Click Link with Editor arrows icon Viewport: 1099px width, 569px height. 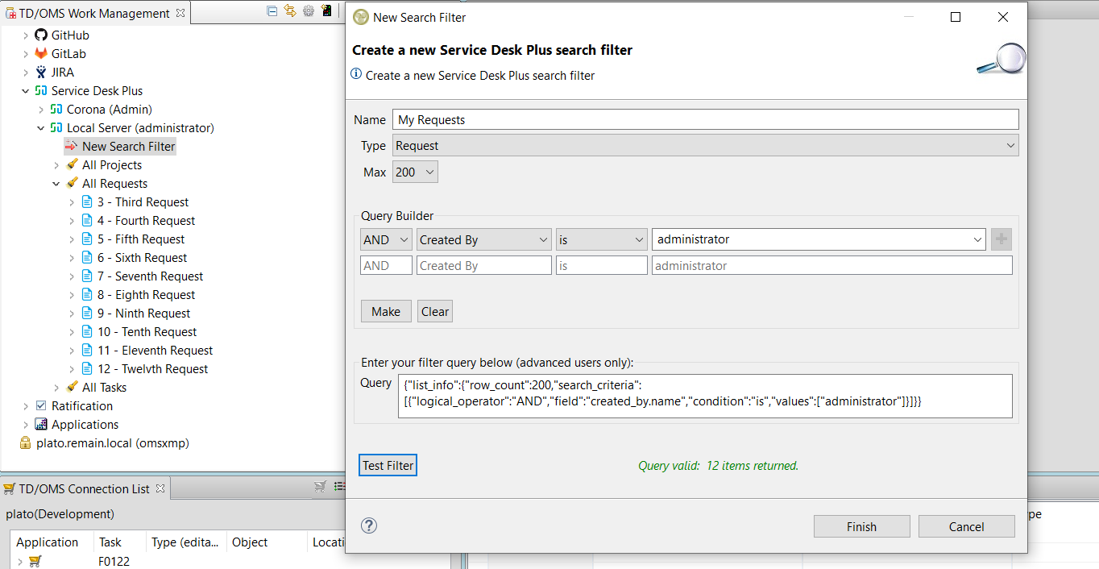click(x=290, y=11)
